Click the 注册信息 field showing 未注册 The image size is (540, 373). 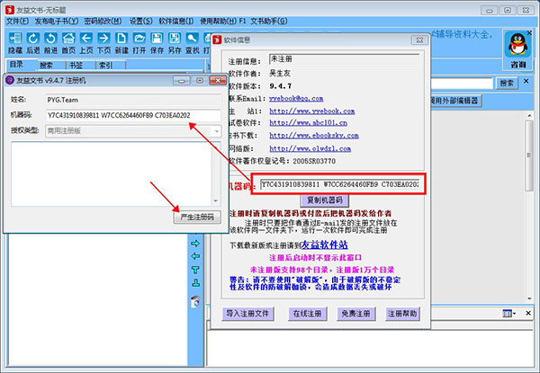[x=344, y=59]
